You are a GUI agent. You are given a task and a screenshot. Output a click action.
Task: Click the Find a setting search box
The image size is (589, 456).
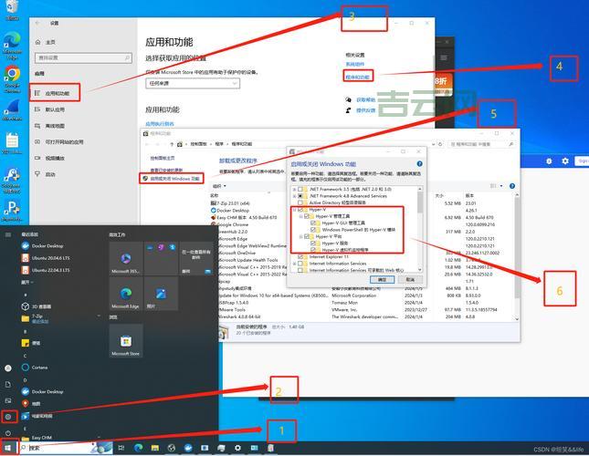[x=83, y=57]
